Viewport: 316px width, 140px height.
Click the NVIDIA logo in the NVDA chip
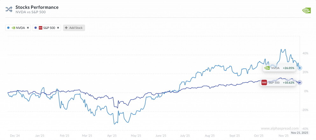13,28
